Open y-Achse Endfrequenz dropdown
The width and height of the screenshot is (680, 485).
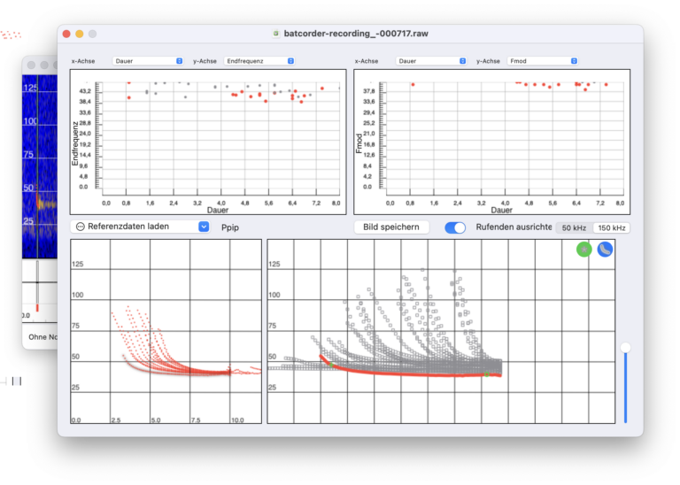point(259,61)
